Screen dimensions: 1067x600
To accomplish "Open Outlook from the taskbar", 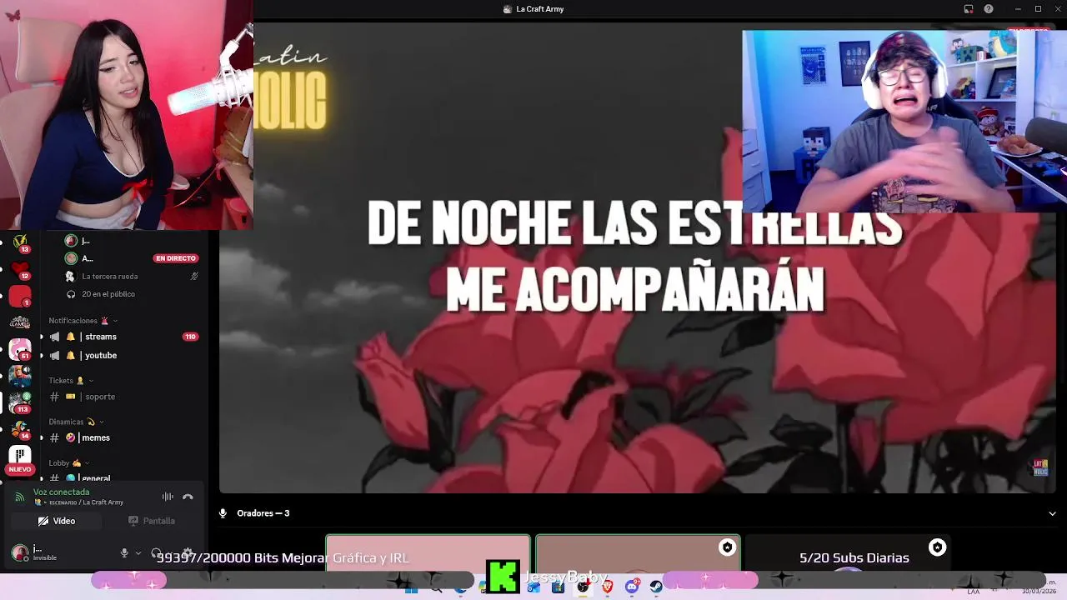I will pyautogui.click(x=533, y=587).
